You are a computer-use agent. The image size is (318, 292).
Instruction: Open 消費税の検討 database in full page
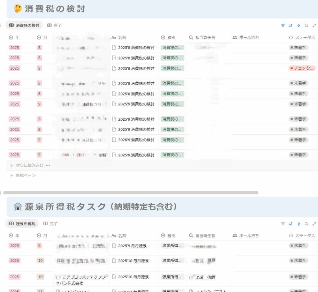314,25
